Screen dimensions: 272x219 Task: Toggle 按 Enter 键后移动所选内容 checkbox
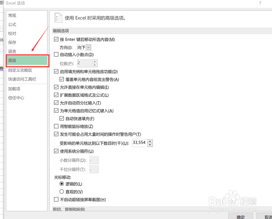pyautogui.click(x=56, y=39)
